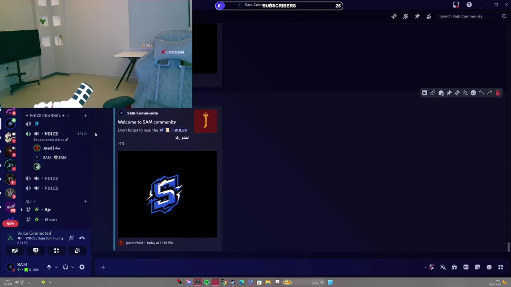Open pinned messages in channel header
Image resolution: width=511 pixels, height=287 pixels.
(417, 16)
